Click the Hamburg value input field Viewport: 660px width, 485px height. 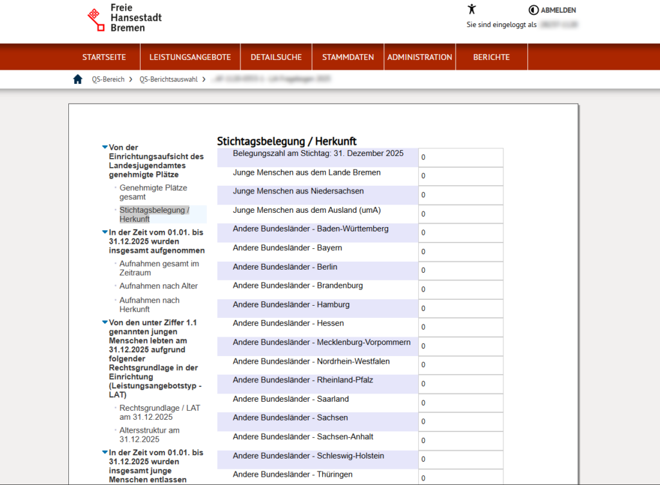click(x=460, y=308)
